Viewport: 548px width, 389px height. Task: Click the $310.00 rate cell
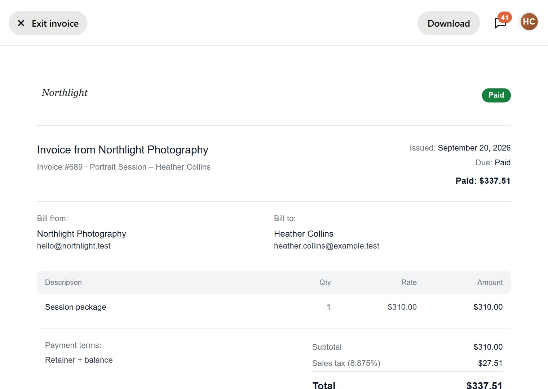click(402, 307)
